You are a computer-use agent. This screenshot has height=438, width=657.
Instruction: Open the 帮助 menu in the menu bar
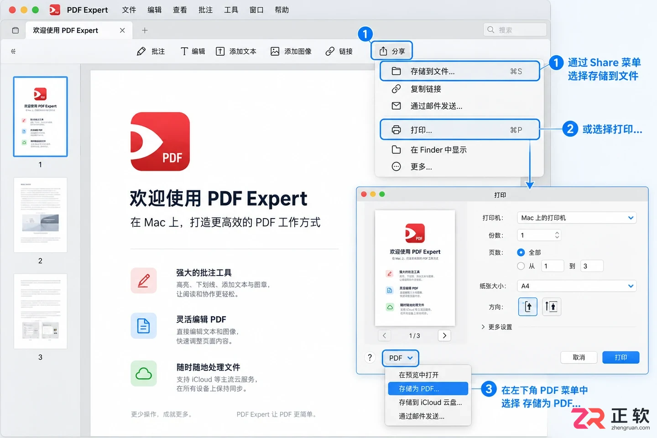click(x=282, y=10)
